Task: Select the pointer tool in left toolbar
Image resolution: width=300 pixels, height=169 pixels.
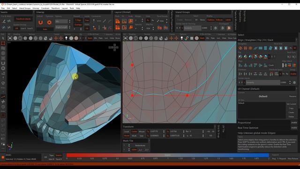Action: pos(3,38)
